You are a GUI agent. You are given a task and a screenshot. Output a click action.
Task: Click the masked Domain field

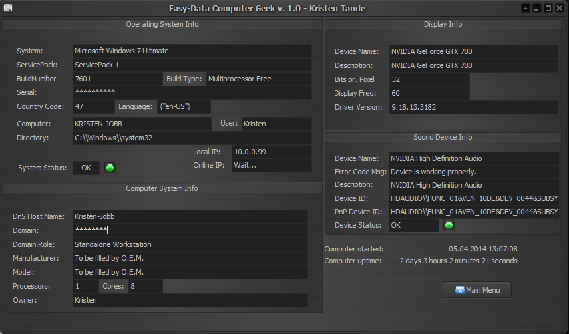pyautogui.click(x=190, y=231)
